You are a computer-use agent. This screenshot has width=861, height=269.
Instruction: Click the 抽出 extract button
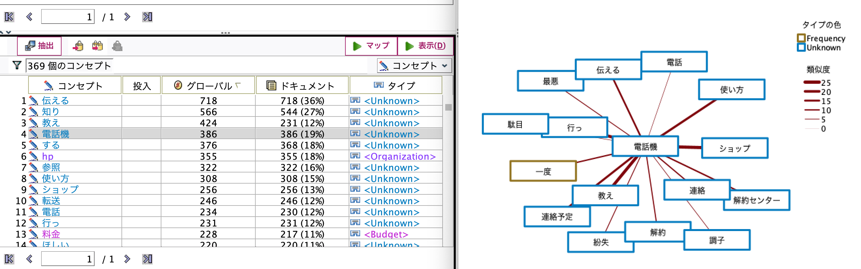39,46
